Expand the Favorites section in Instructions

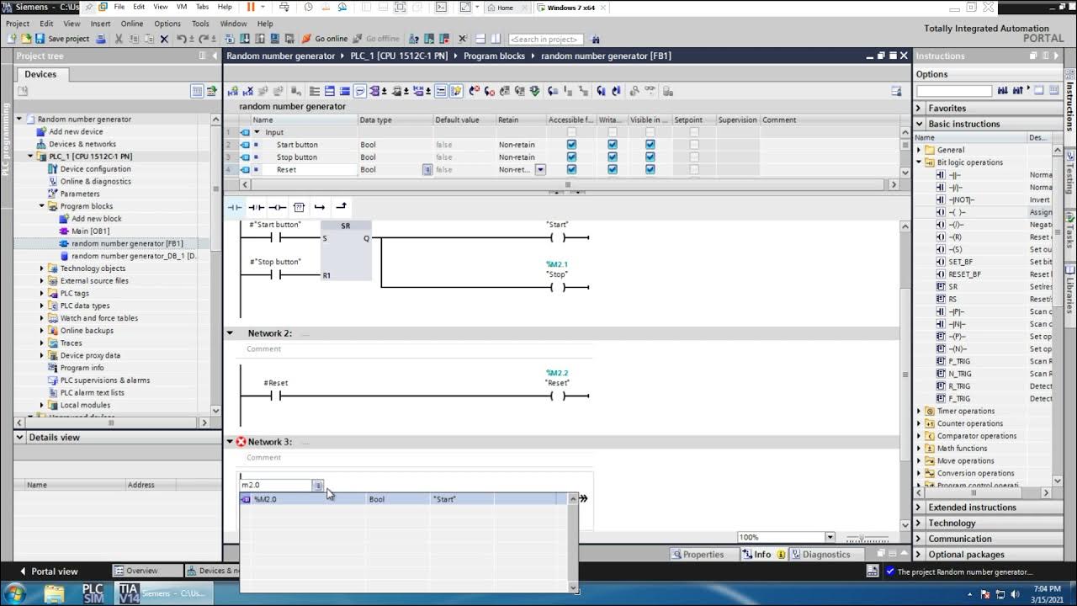coord(920,109)
